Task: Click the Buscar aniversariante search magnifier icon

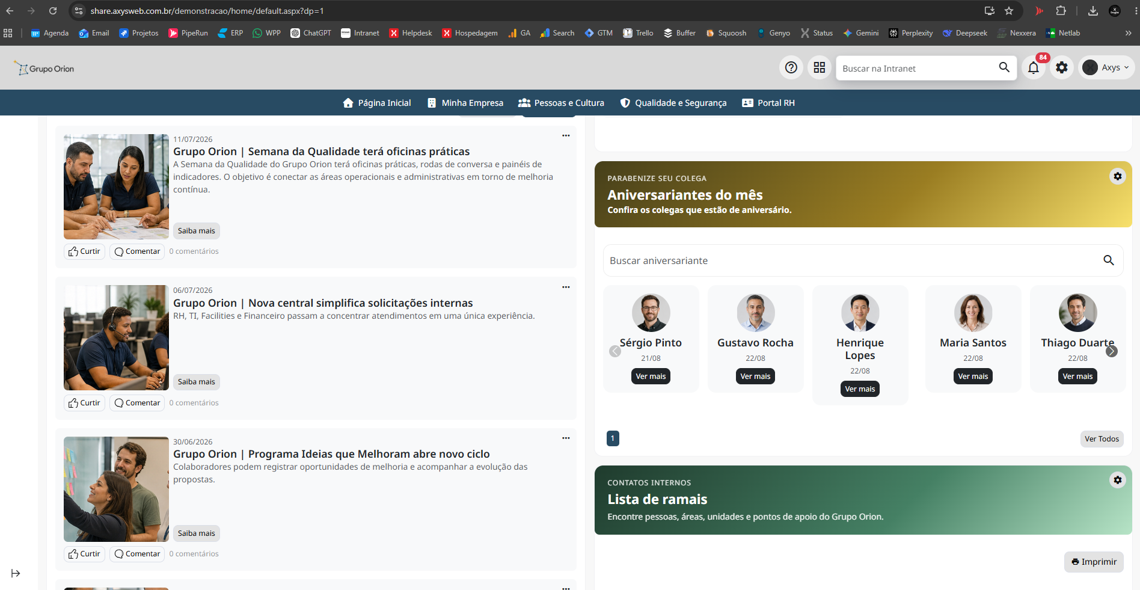Action: pyautogui.click(x=1109, y=260)
